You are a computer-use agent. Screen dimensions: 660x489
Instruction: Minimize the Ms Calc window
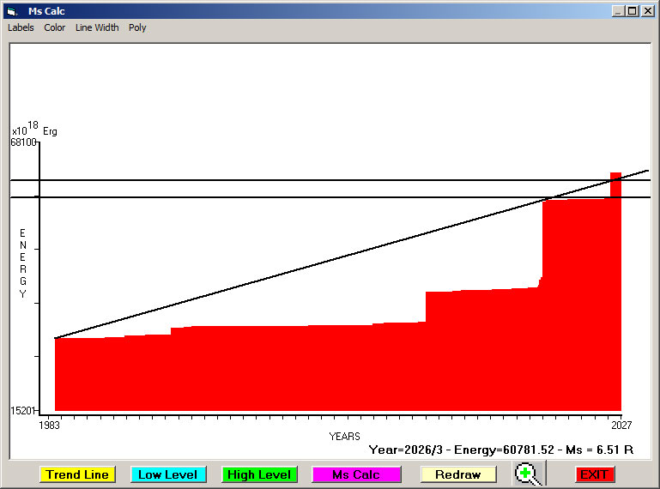(x=618, y=11)
